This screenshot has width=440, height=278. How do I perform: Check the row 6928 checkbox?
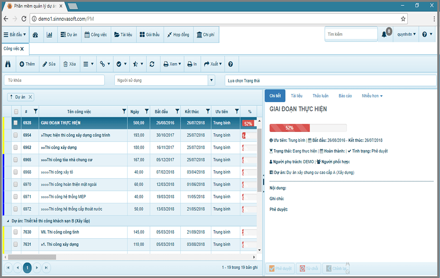tap(15, 123)
